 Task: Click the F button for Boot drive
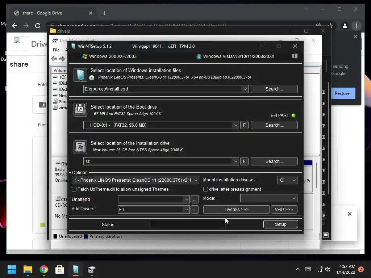pyautogui.click(x=244, y=125)
